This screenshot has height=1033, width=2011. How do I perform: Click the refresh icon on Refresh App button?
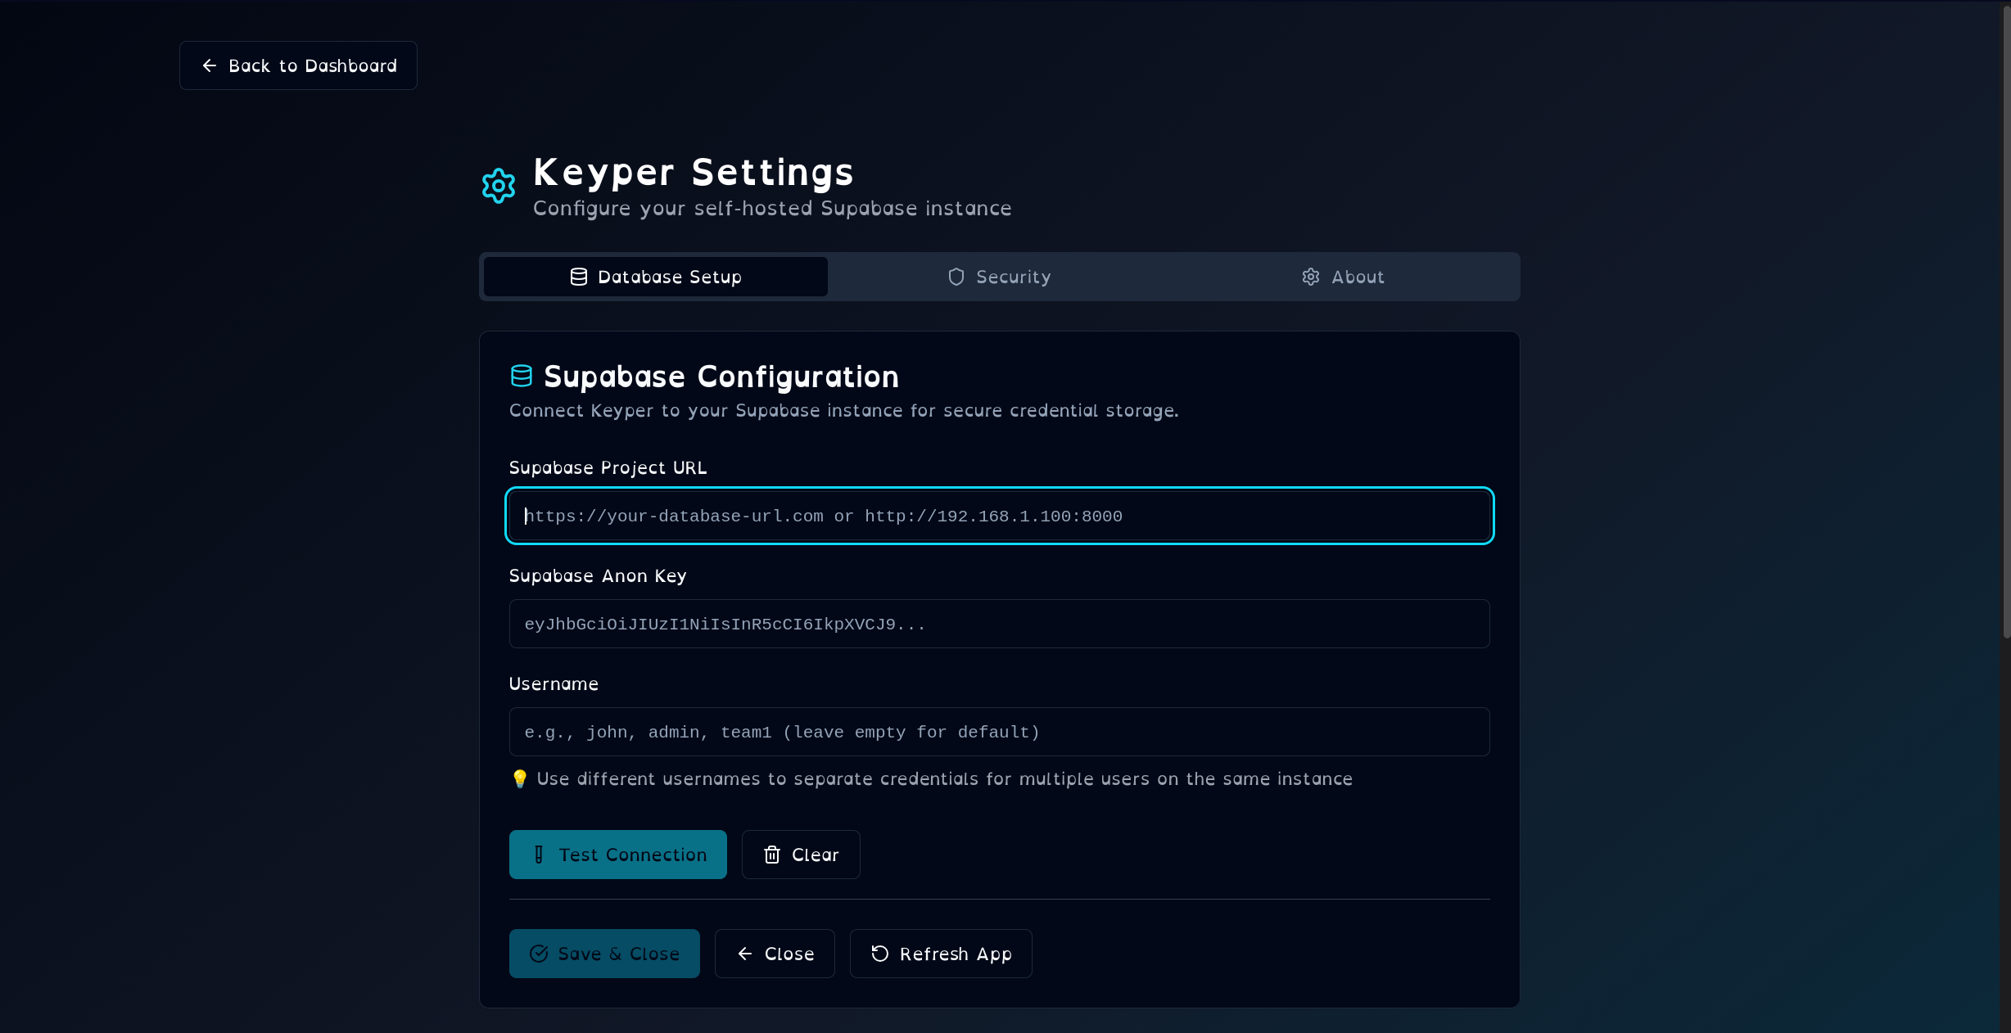tap(879, 954)
